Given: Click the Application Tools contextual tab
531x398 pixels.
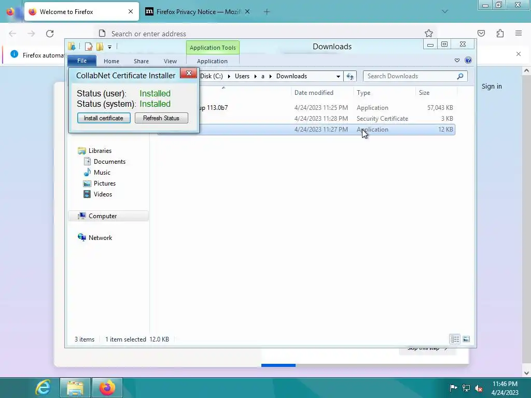Looking at the screenshot, I should point(213,48).
